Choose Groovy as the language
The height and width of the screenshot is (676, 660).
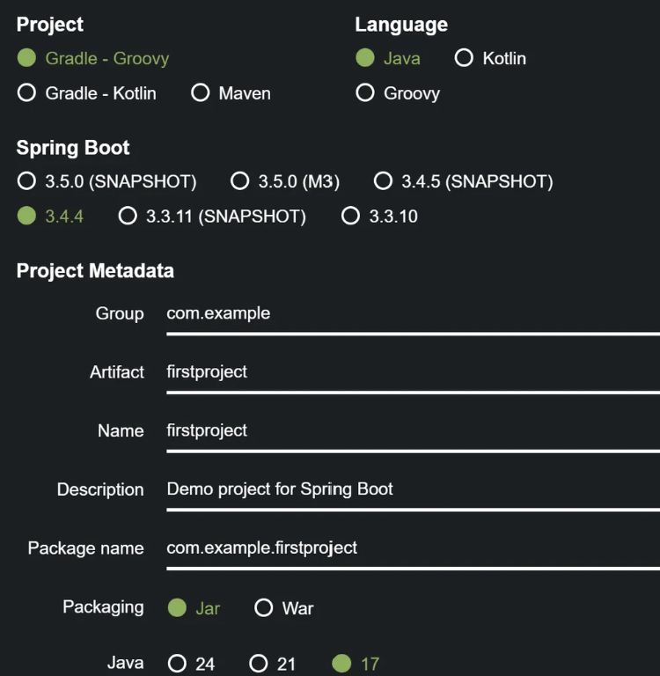[365, 92]
